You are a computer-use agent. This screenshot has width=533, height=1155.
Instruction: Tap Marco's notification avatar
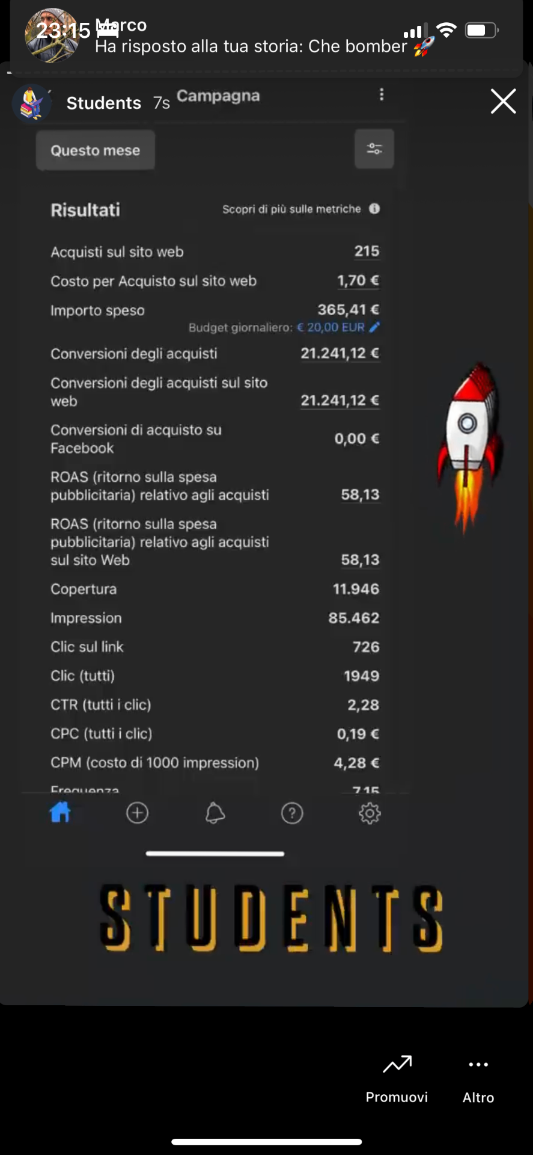[x=52, y=35]
